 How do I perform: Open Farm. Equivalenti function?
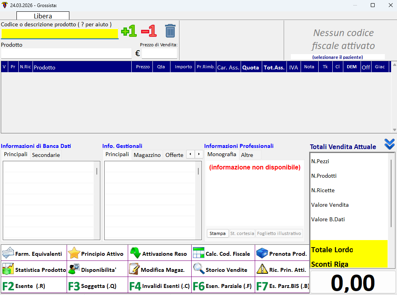(34, 253)
